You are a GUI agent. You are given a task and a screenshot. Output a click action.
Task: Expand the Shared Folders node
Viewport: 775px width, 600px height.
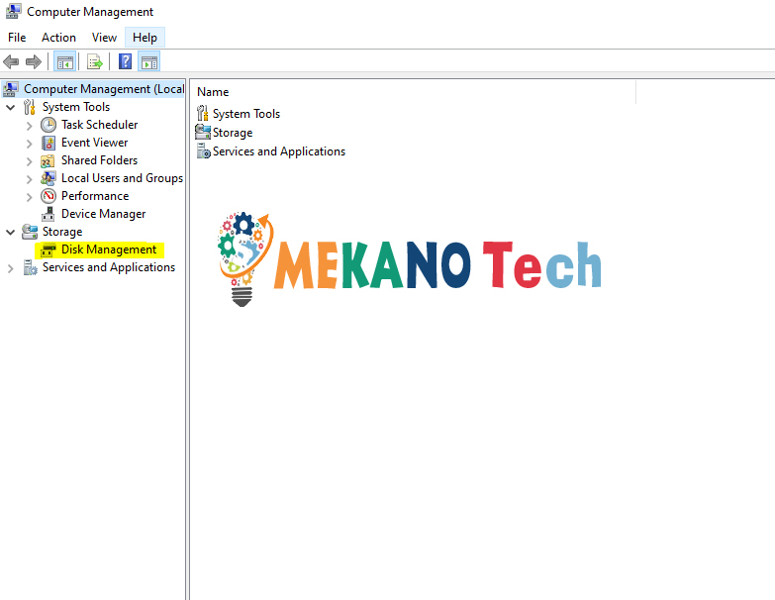point(29,161)
